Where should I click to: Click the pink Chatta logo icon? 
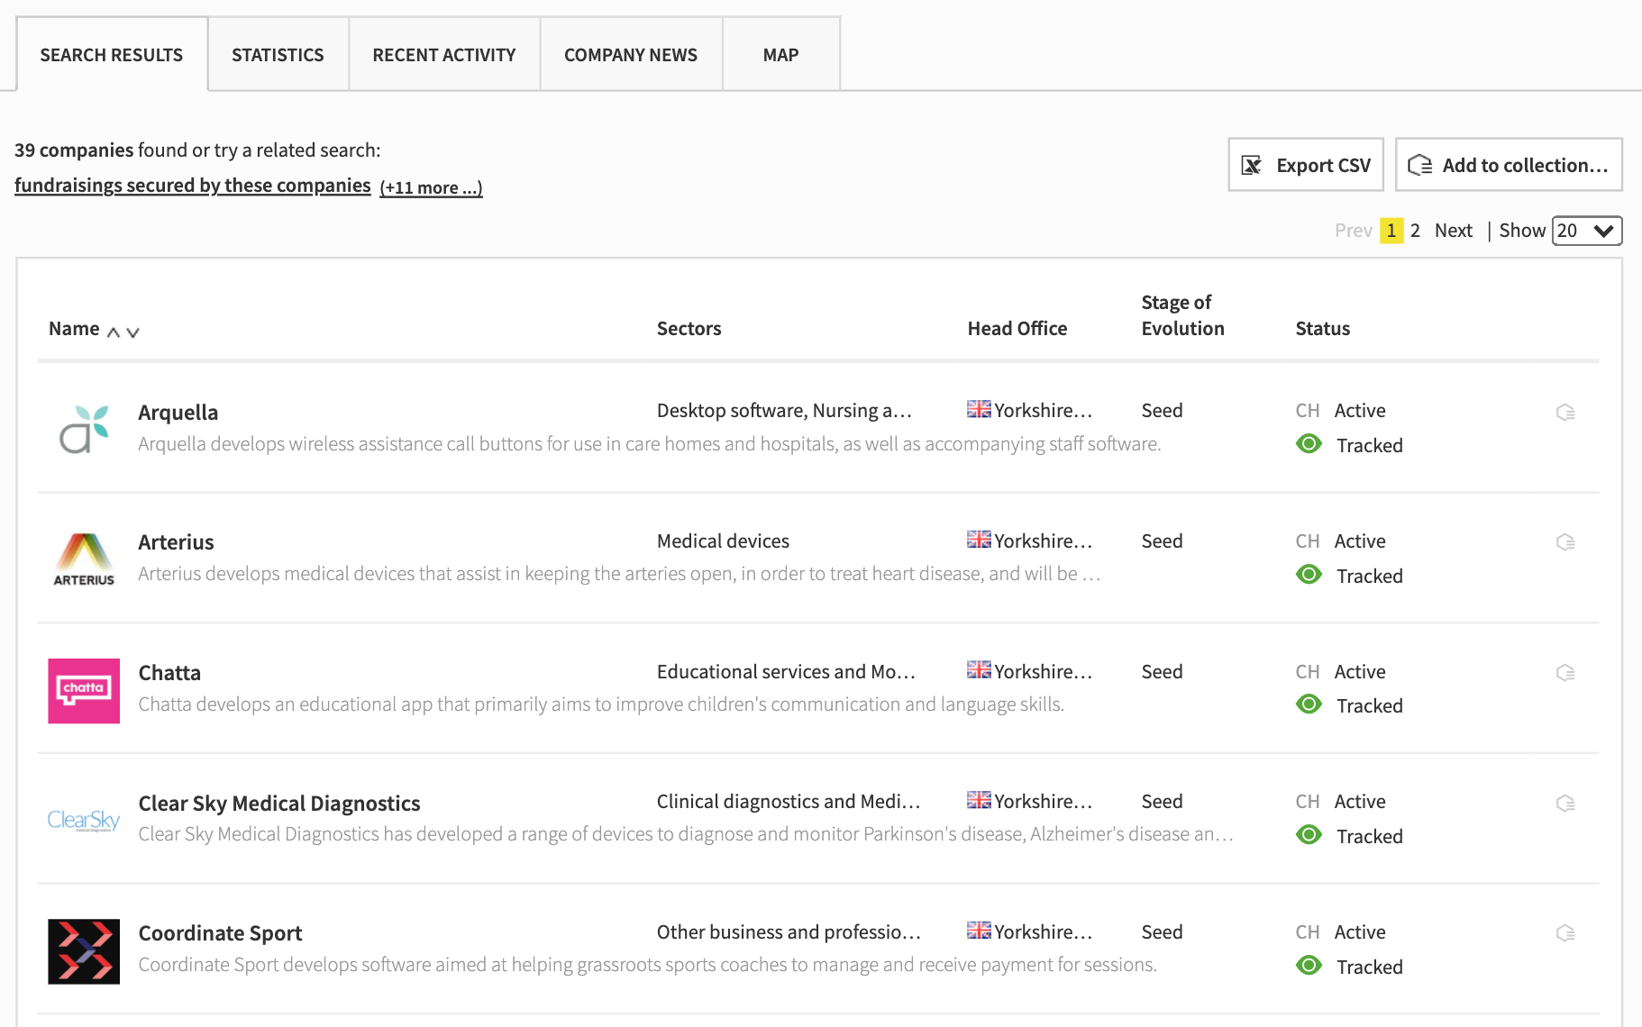click(x=84, y=690)
